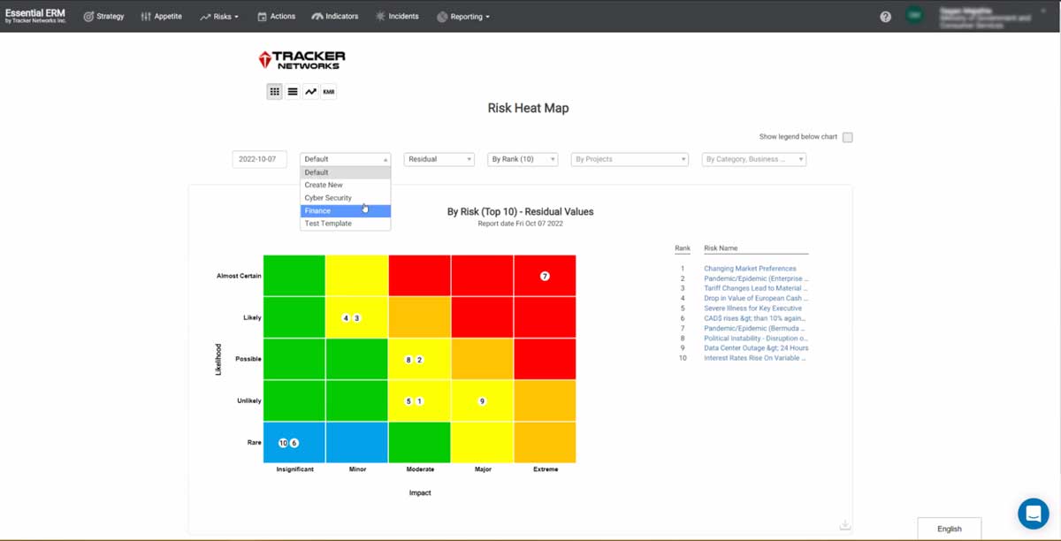Click Actions in the top navigation
1061x541 pixels.
(275, 15)
